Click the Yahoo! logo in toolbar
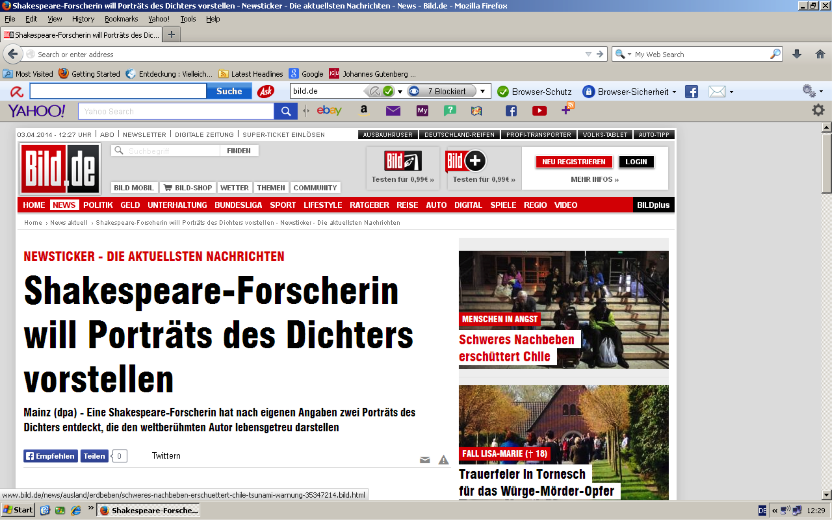Viewport: 832px width, 520px height. pos(37,111)
